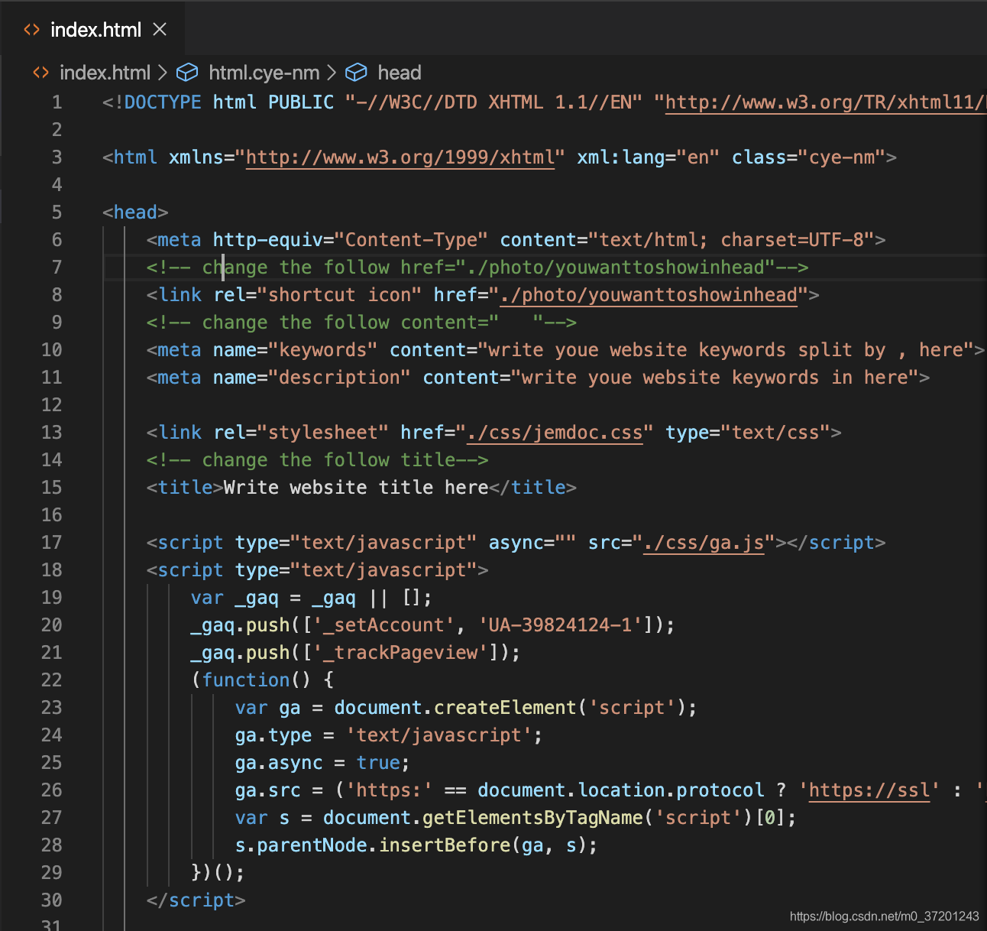
Task: Expand the breadcrumb chevron after index.html
Action: 162,73
